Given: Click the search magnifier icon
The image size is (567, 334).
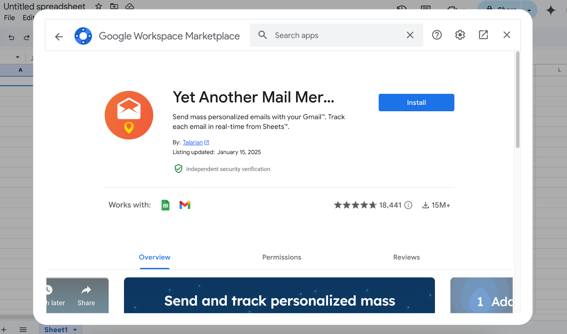Looking at the screenshot, I should [x=263, y=35].
